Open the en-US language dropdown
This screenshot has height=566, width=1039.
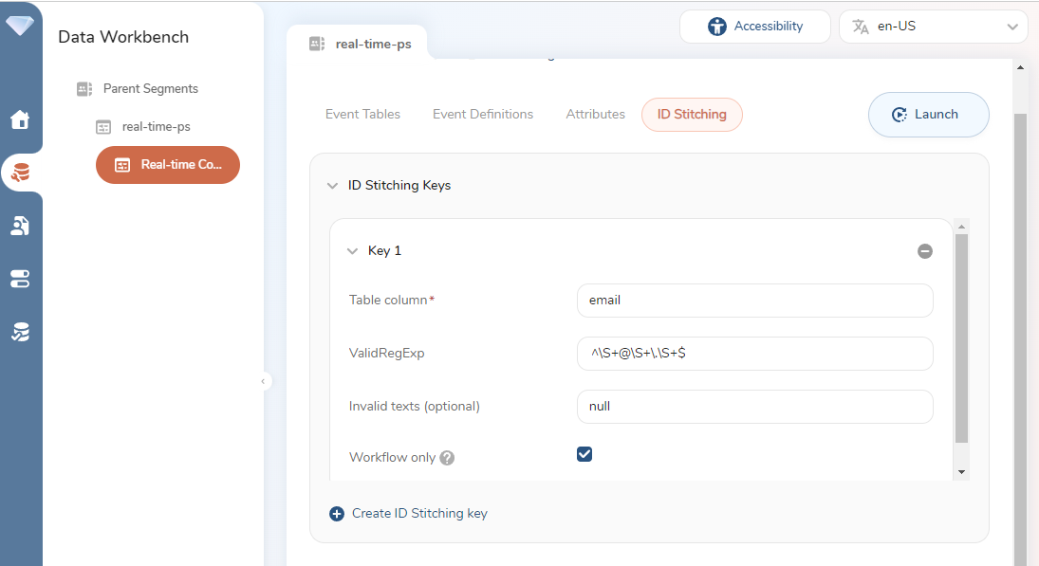coord(933,27)
